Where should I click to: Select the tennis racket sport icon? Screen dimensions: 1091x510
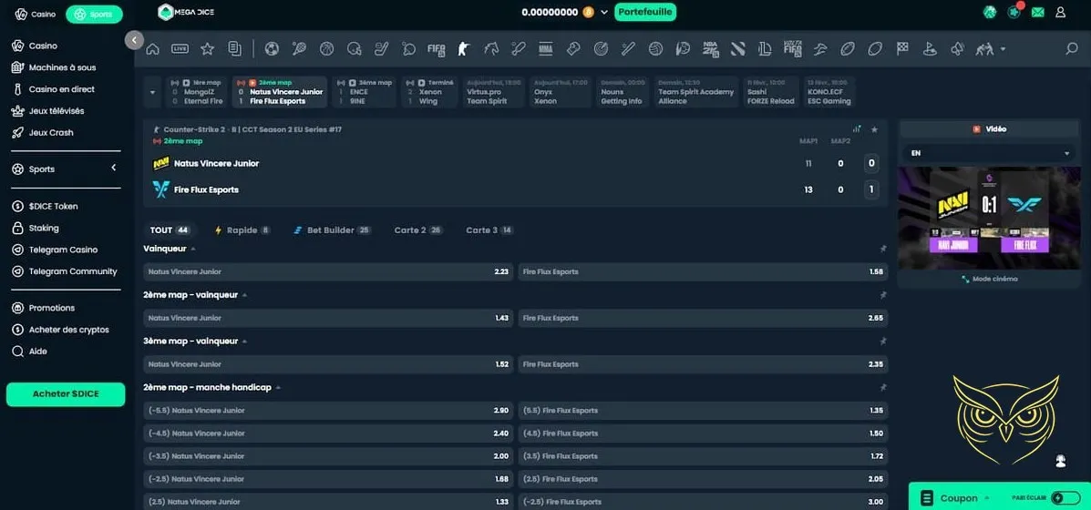299,48
